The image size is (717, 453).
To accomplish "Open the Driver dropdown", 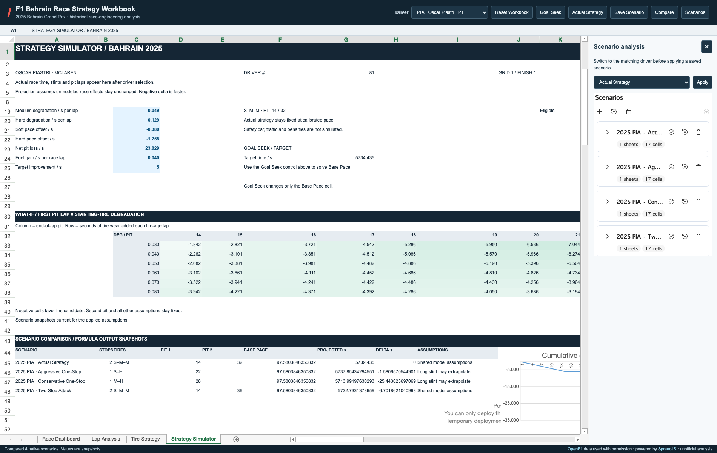I will coord(449,12).
